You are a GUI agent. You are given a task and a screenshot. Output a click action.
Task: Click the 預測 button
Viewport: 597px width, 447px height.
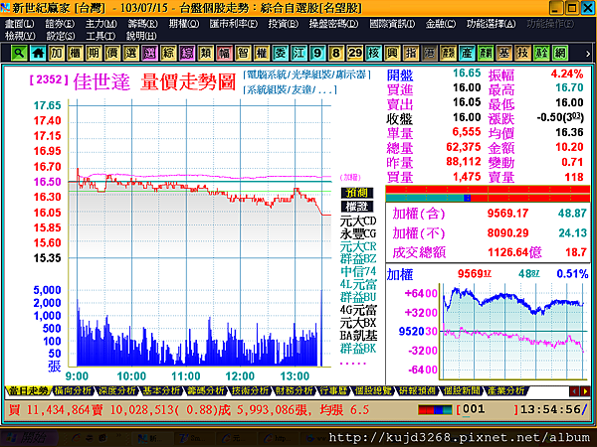click(x=357, y=193)
